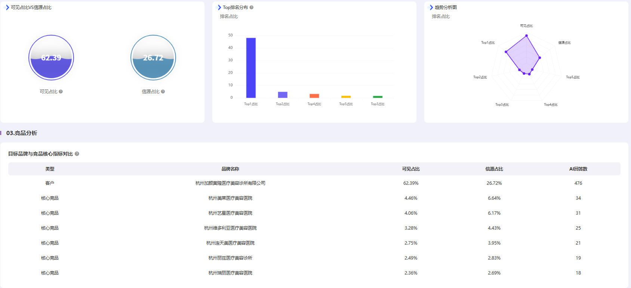Click the radar chart's top data point on the 可见占比 axis
Image resolution: width=631 pixels, height=288 pixels.
526,36
